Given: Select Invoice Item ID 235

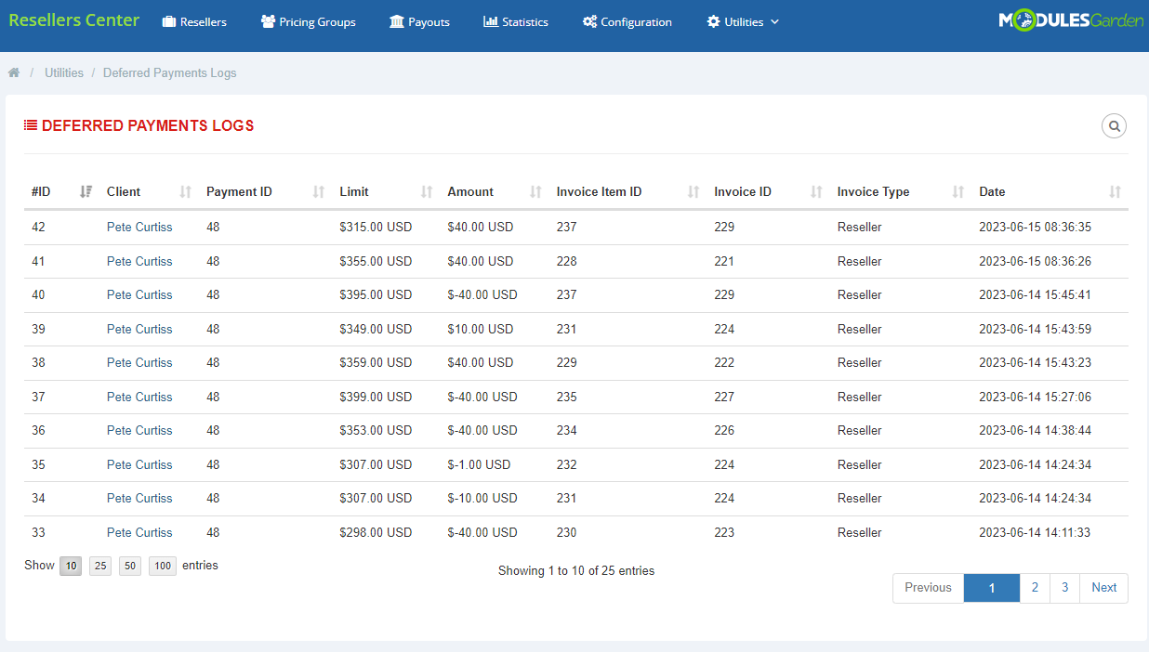Looking at the screenshot, I should [x=566, y=397].
